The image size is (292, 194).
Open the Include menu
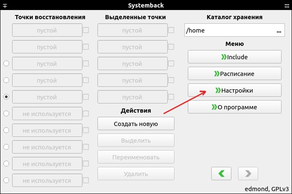pyautogui.click(x=234, y=57)
